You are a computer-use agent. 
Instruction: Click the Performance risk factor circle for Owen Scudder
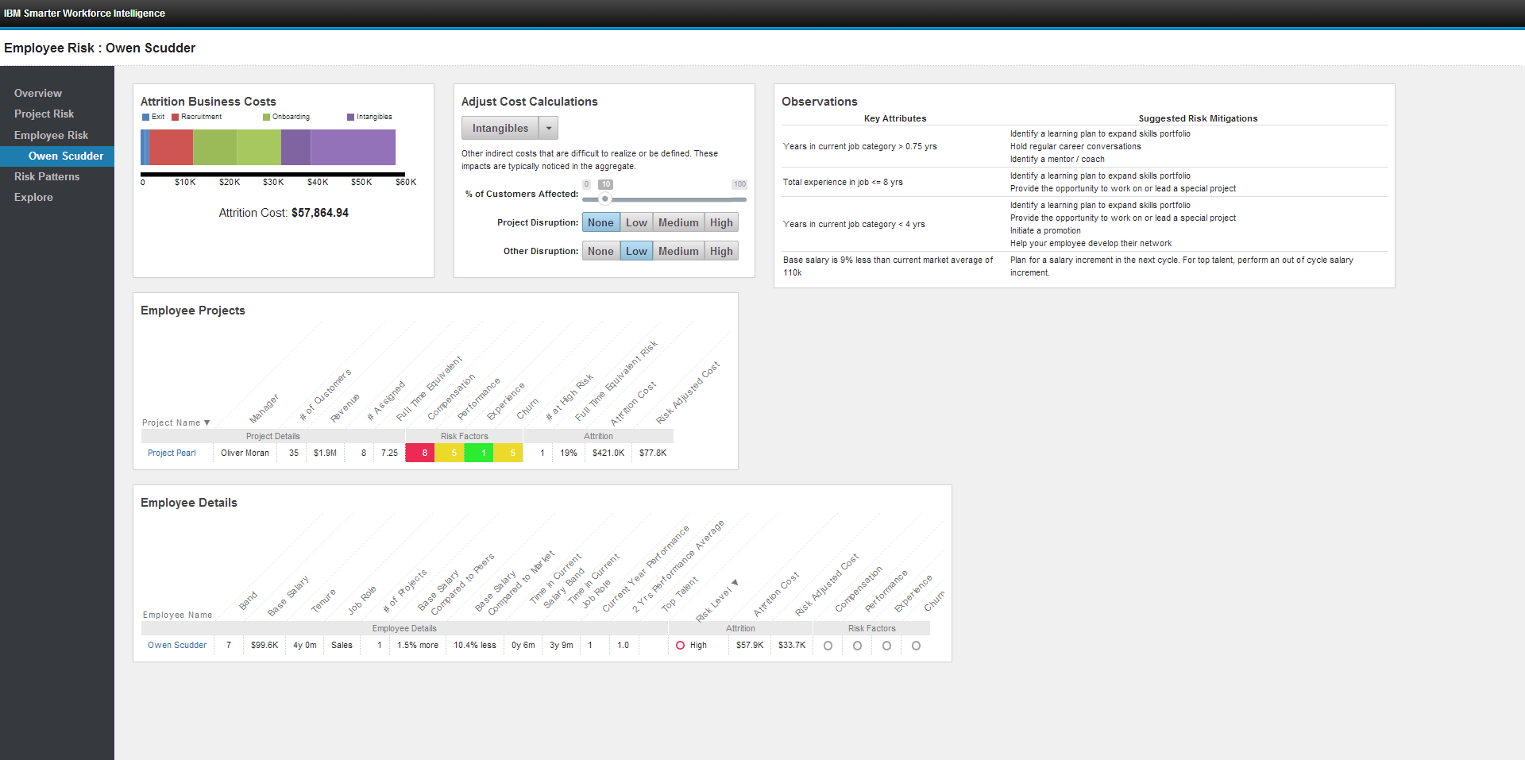[857, 646]
